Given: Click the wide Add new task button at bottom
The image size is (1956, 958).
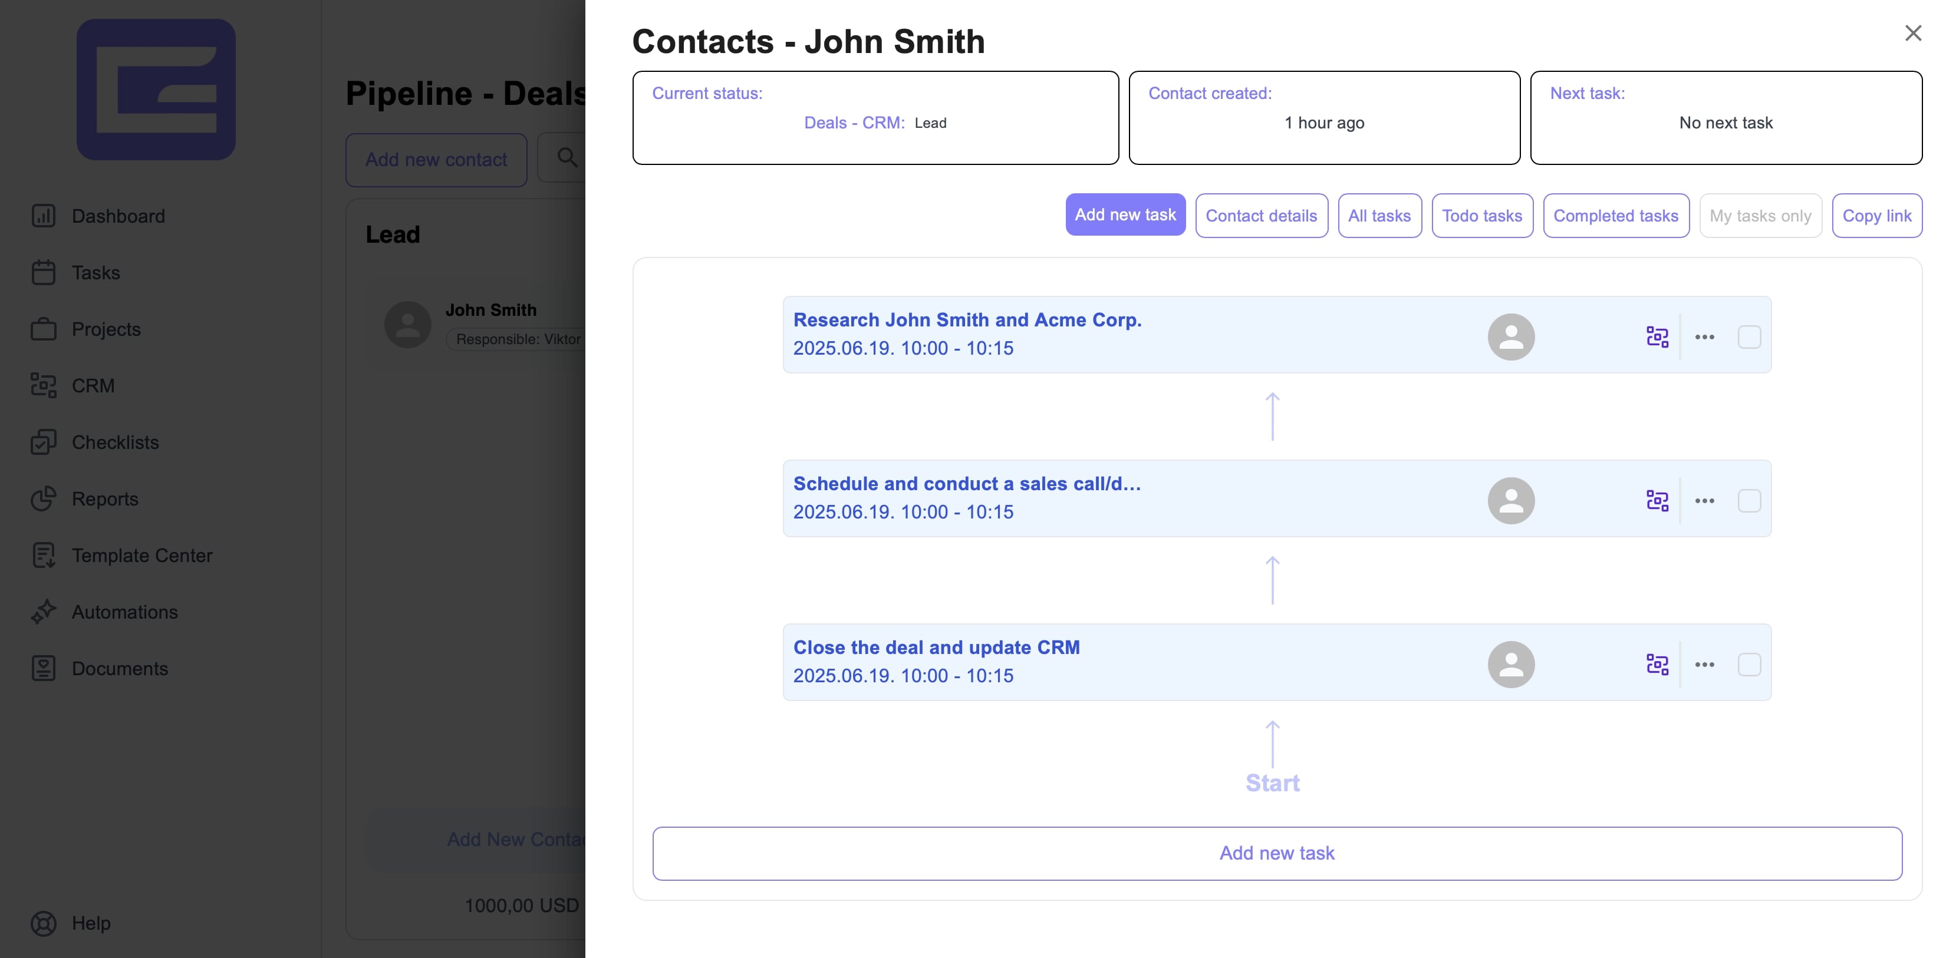Looking at the screenshot, I should pos(1276,853).
